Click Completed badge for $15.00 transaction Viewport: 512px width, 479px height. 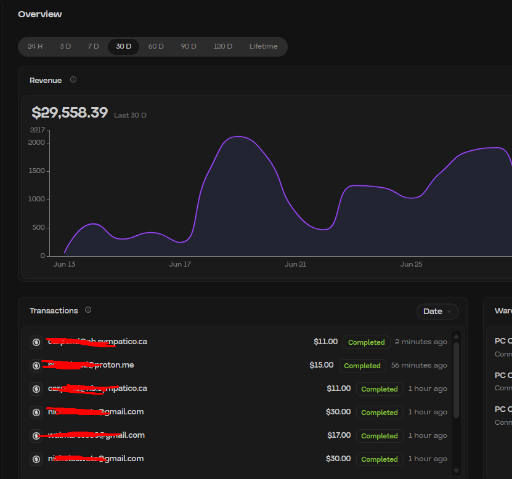point(362,366)
